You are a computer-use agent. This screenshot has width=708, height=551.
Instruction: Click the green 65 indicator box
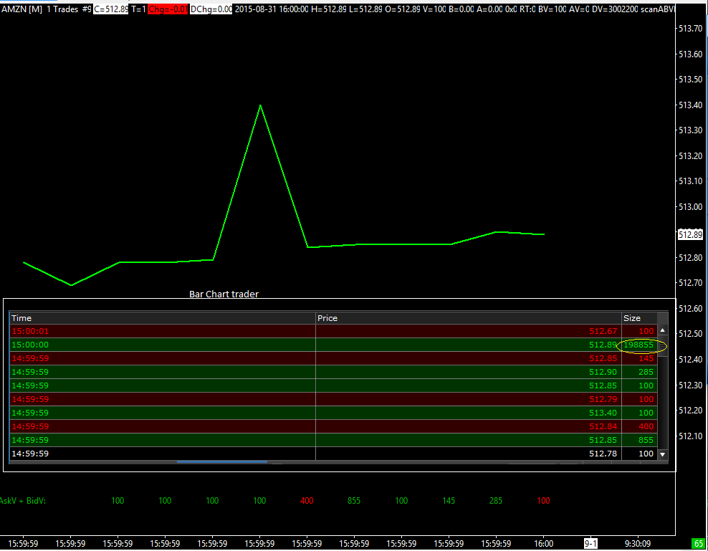point(697,543)
